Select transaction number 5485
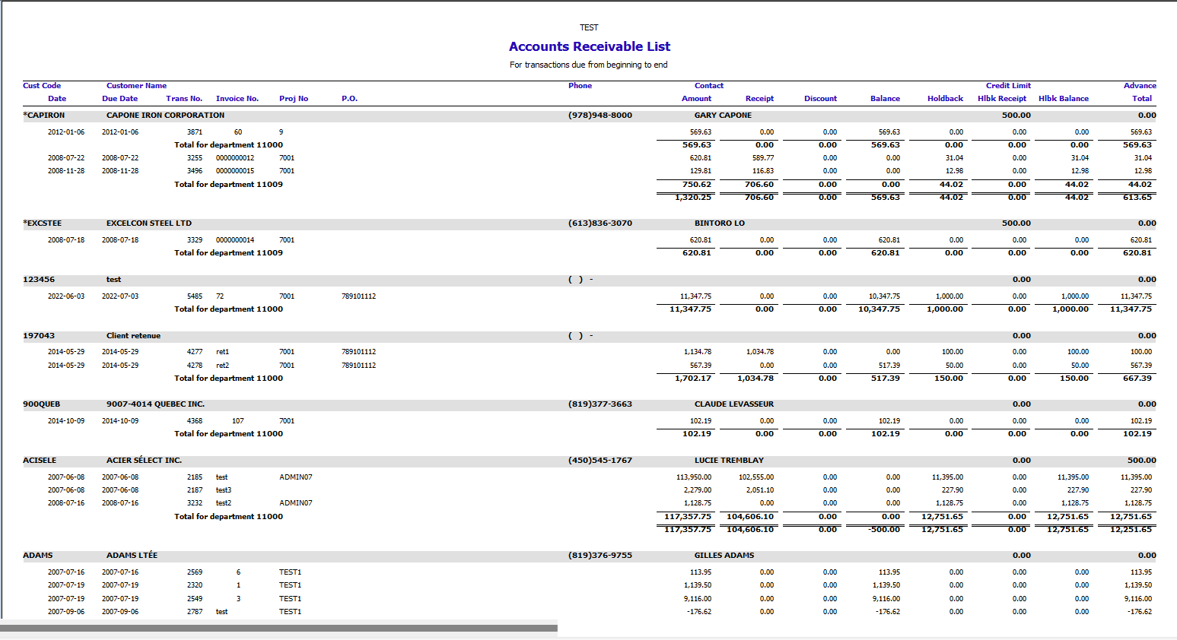Viewport: 1177px width, 640px height. click(195, 296)
